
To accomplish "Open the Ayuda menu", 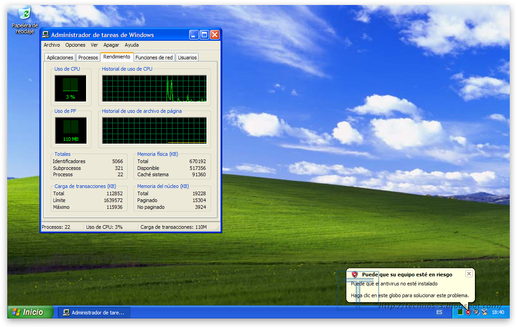I will pos(131,45).
